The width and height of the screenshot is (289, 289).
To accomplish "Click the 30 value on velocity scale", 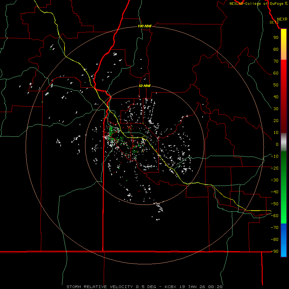I will (x=276, y=109).
